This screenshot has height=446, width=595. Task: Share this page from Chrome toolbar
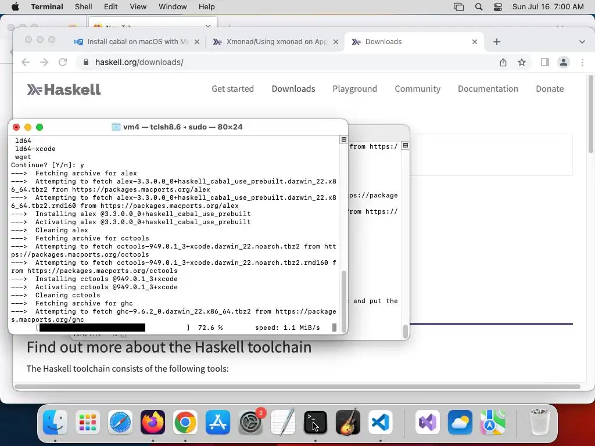tap(503, 62)
